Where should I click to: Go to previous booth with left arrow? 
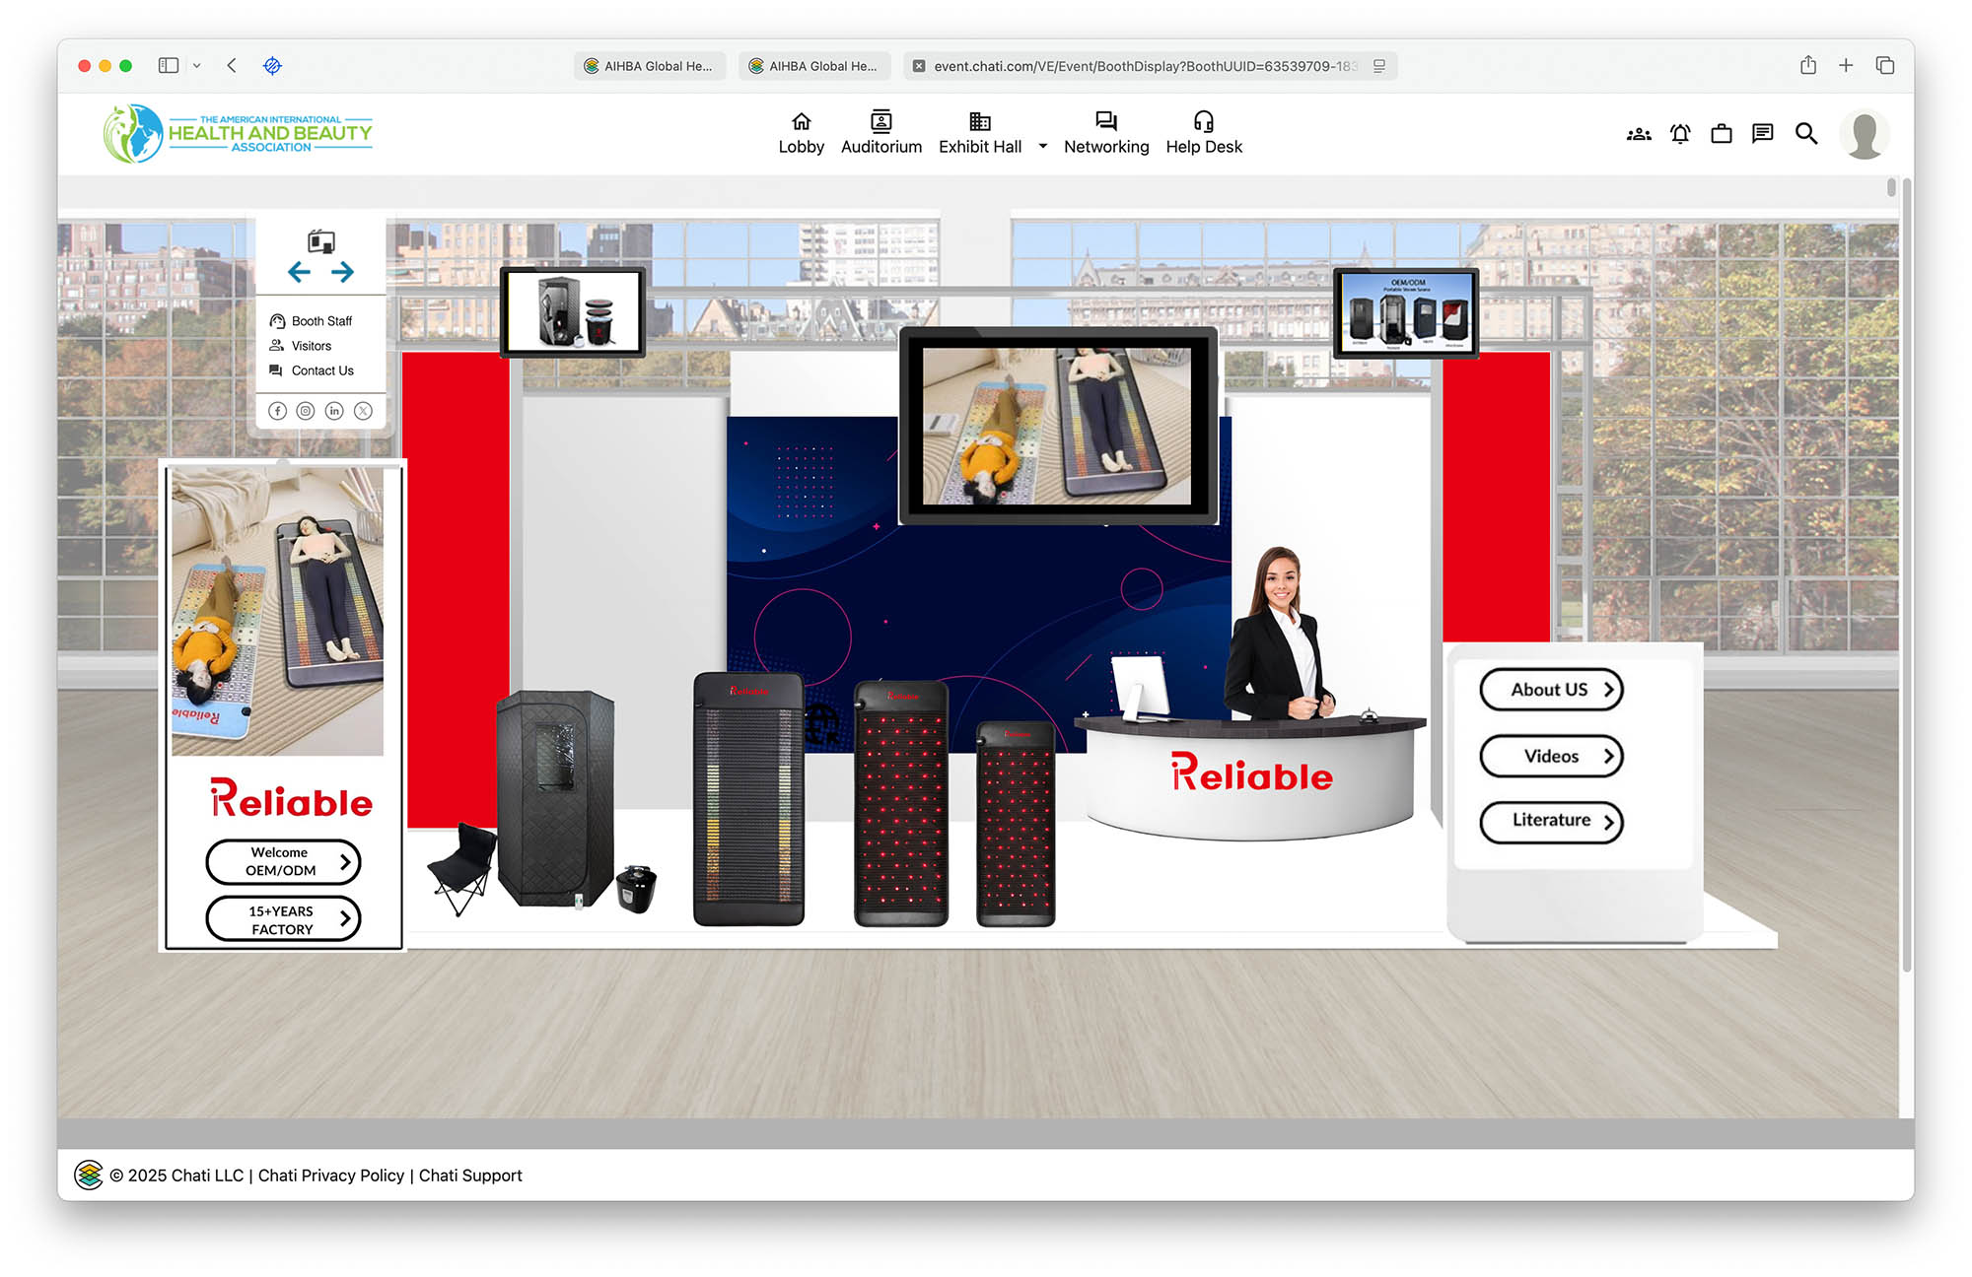[299, 272]
